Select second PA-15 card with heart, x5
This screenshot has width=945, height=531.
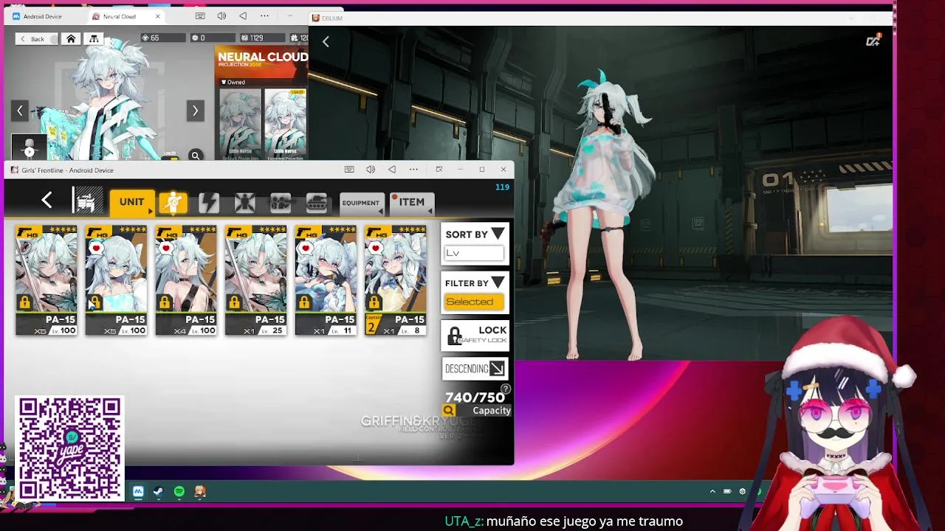116,280
